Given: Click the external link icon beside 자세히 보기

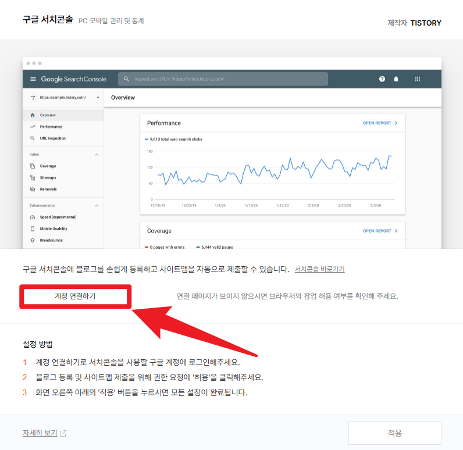Looking at the screenshot, I should [63, 433].
